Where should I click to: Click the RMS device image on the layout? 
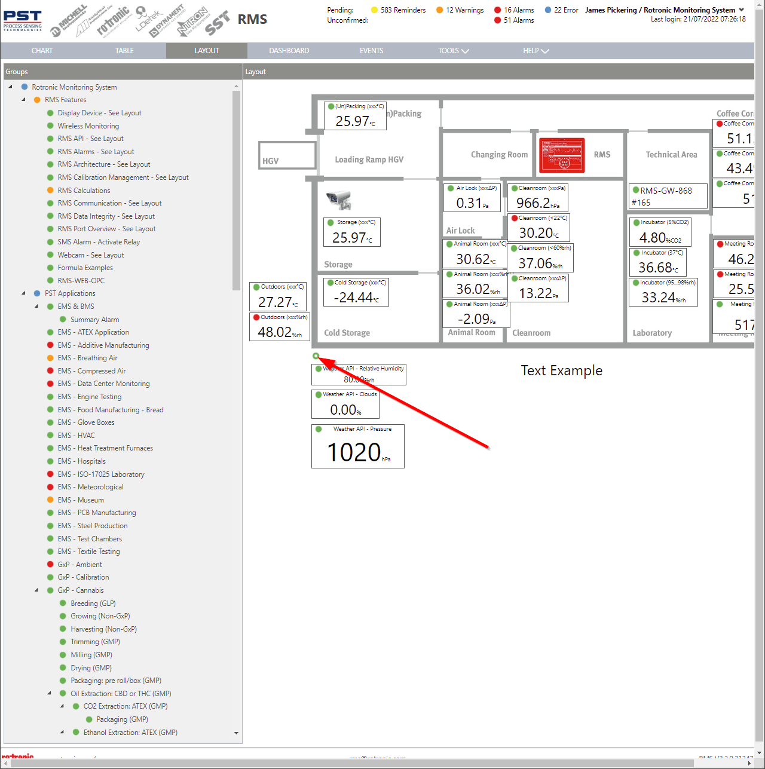tap(562, 155)
